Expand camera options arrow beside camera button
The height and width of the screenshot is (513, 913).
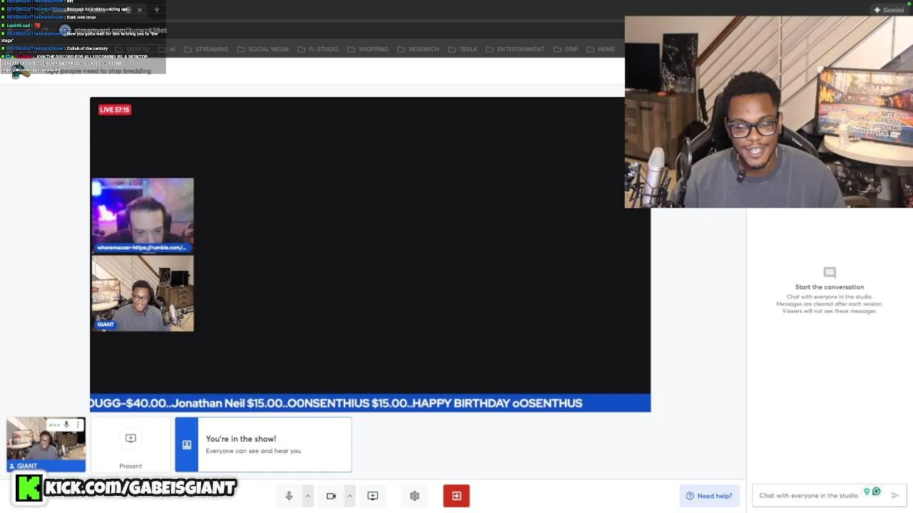350,496
